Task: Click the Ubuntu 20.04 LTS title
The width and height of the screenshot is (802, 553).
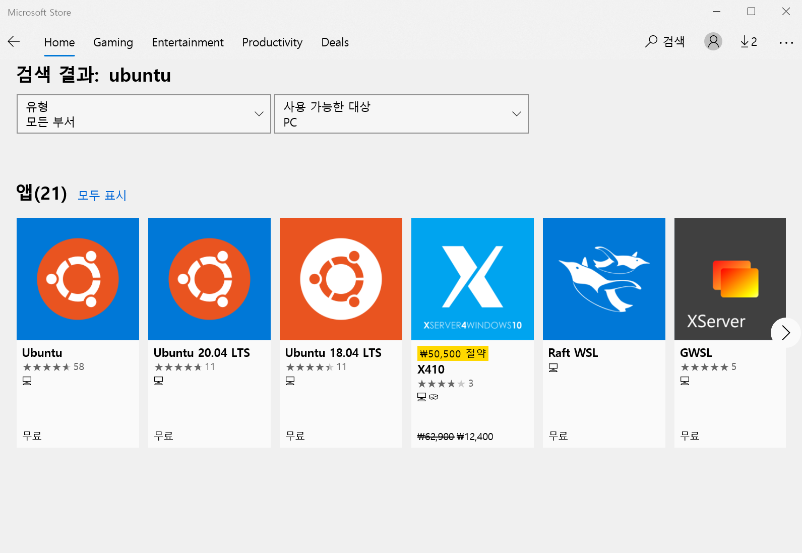Action: (202, 353)
